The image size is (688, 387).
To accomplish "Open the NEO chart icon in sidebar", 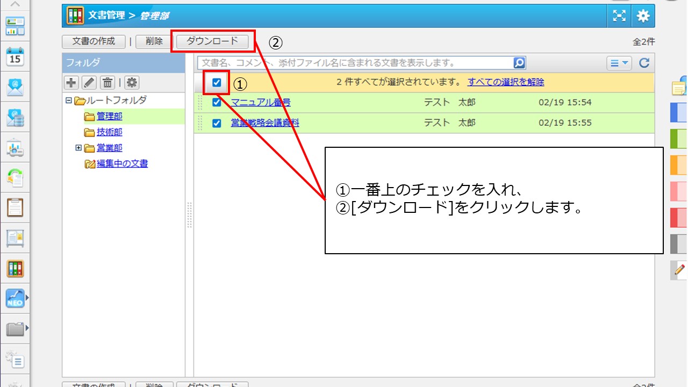I will [x=15, y=298].
